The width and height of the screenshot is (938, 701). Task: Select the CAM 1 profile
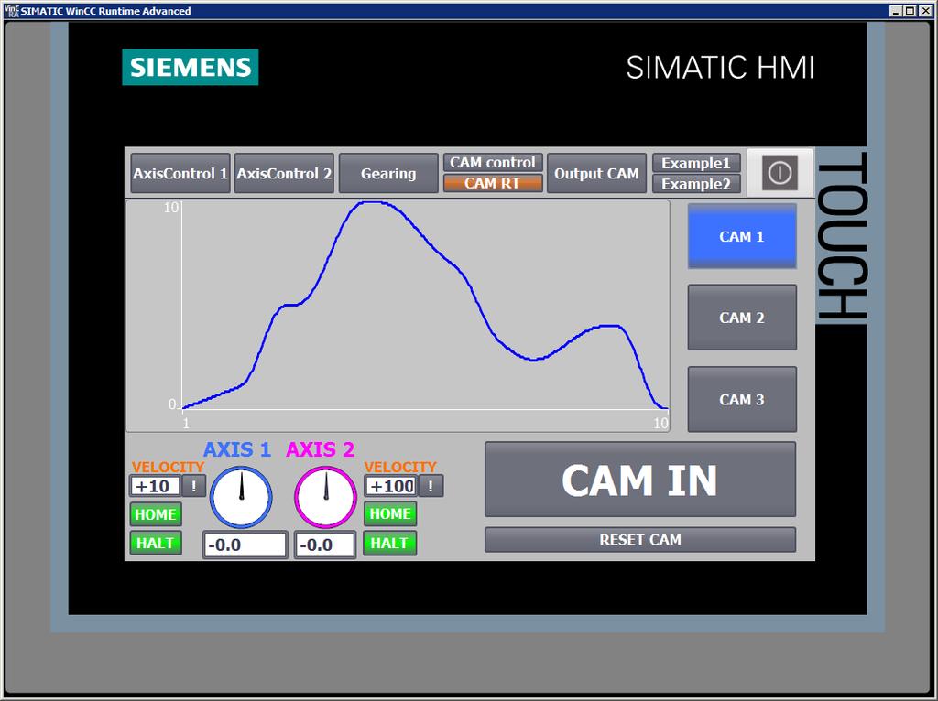pyautogui.click(x=742, y=236)
